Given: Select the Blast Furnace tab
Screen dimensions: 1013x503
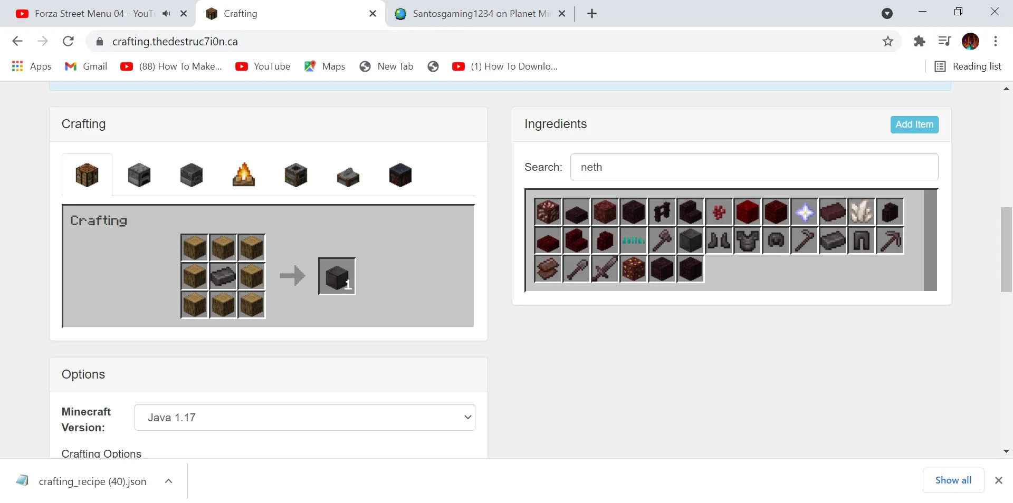Looking at the screenshot, I should [191, 175].
